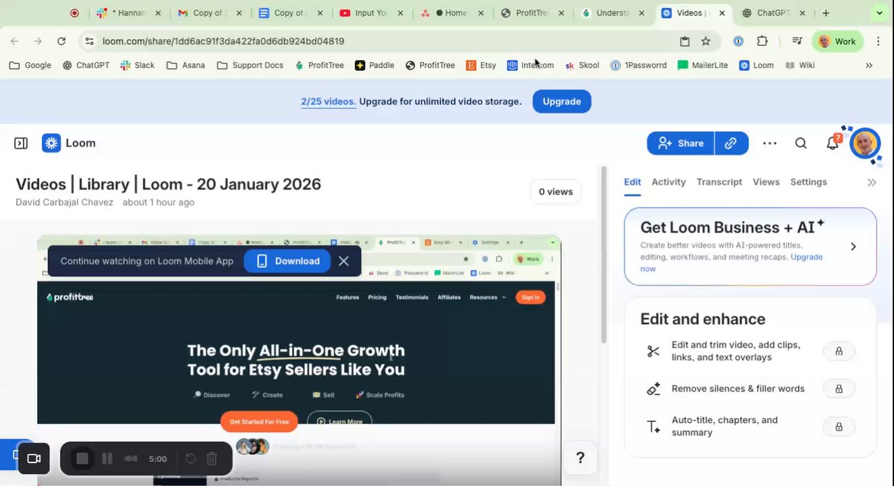Click the video title Videos | Library | Loom
894x486 pixels.
click(x=168, y=184)
